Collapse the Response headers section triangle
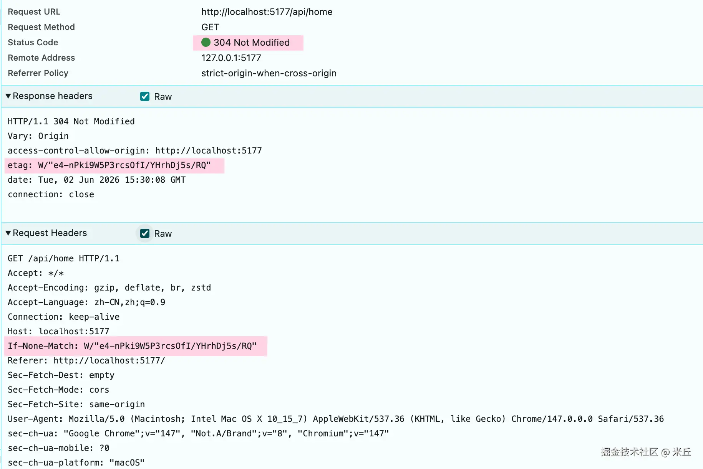This screenshot has width=703, height=469. (8, 96)
